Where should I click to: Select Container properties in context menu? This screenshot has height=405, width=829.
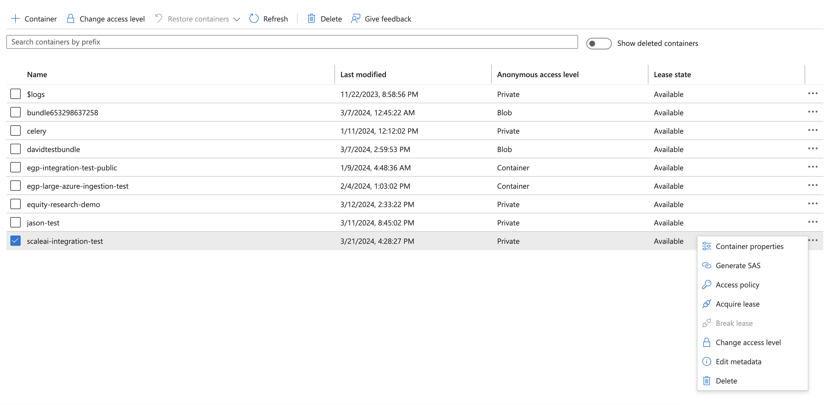(x=749, y=246)
